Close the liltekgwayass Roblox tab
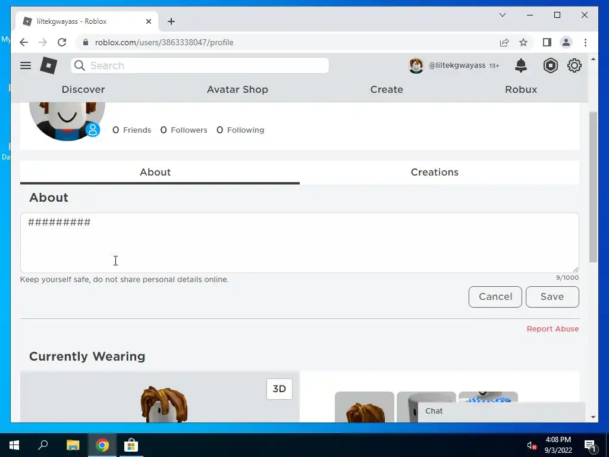Image resolution: width=609 pixels, height=457 pixels. click(x=148, y=21)
